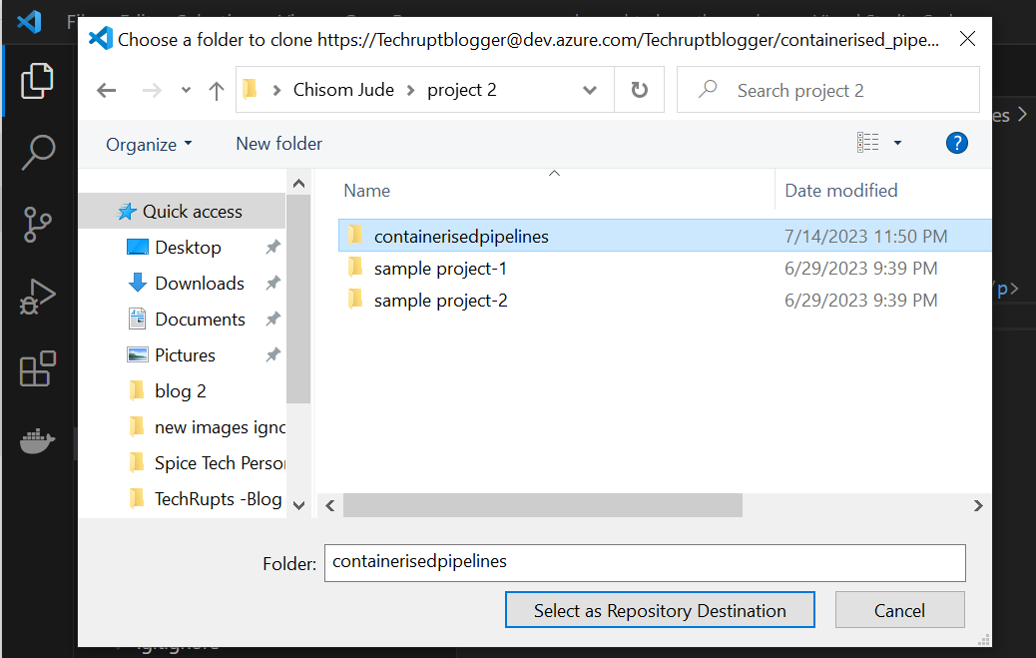The width and height of the screenshot is (1036, 658).
Task: Open TechRupts -Blog folder in navigation pane
Action: [205, 498]
